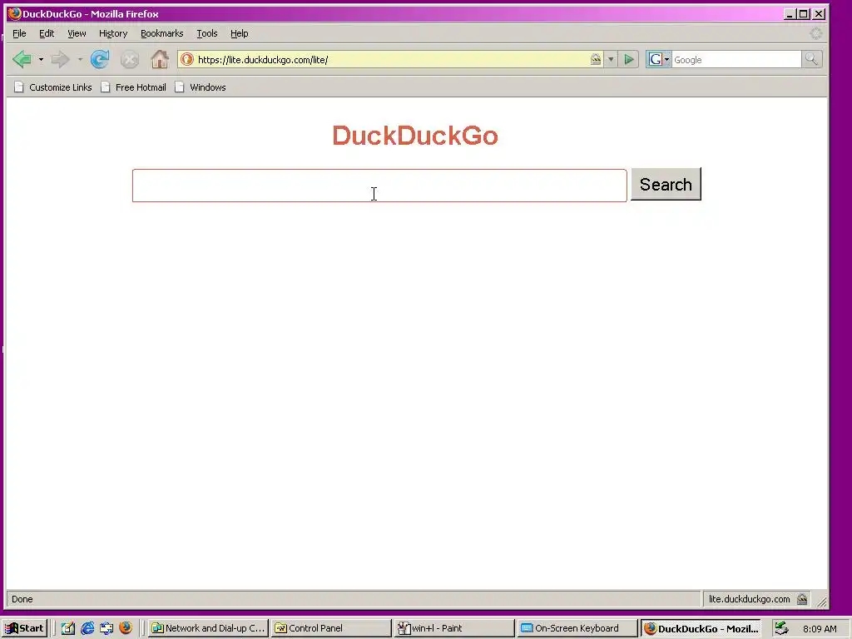
Task: Click the DuckDuckGo site favicon in address bar
Action: click(187, 59)
